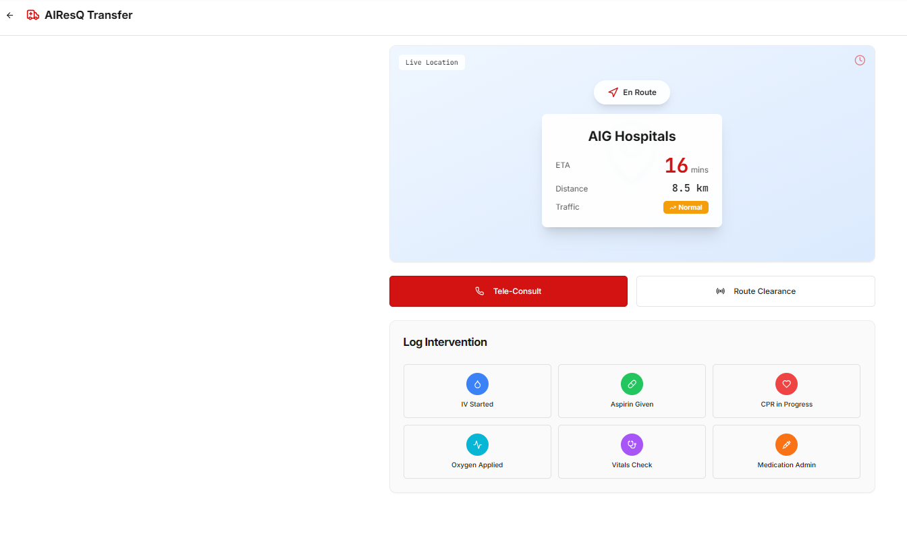Log CPR in Progress intervention

[x=786, y=391]
